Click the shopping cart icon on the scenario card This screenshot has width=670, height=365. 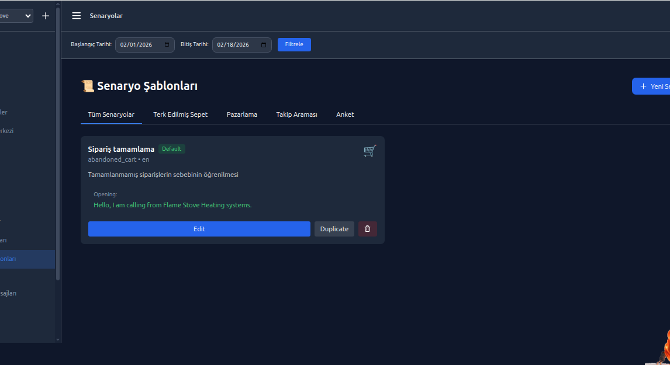tap(369, 151)
